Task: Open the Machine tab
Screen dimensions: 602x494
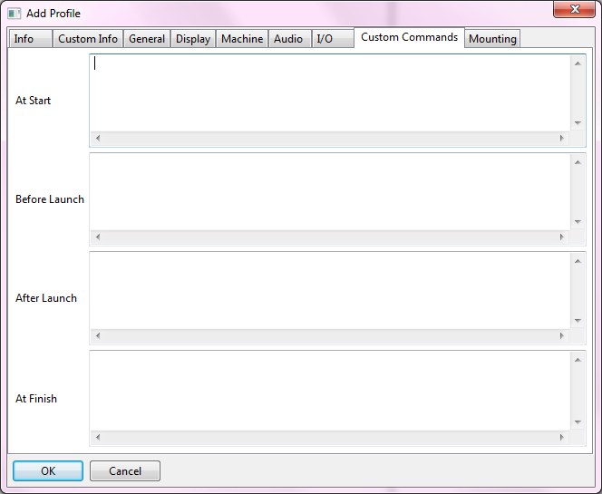Action: pyautogui.click(x=242, y=39)
